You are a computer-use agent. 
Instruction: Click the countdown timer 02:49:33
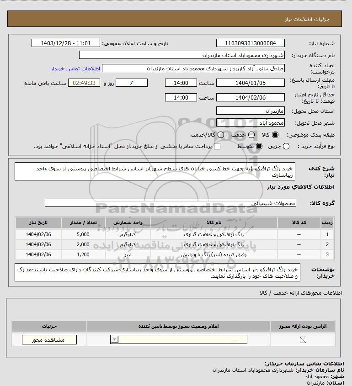(84, 83)
